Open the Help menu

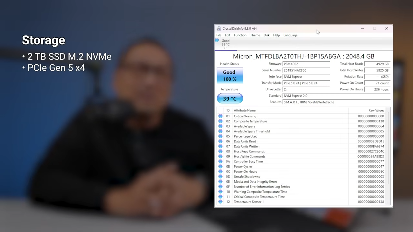pos(277,35)
